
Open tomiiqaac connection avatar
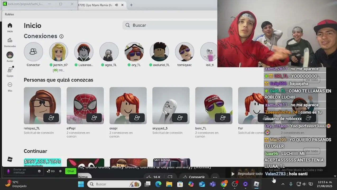pos(184,52)
